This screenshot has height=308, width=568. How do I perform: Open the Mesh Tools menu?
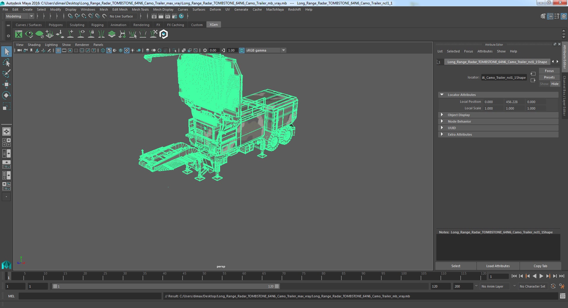click(x=140, y=9)
